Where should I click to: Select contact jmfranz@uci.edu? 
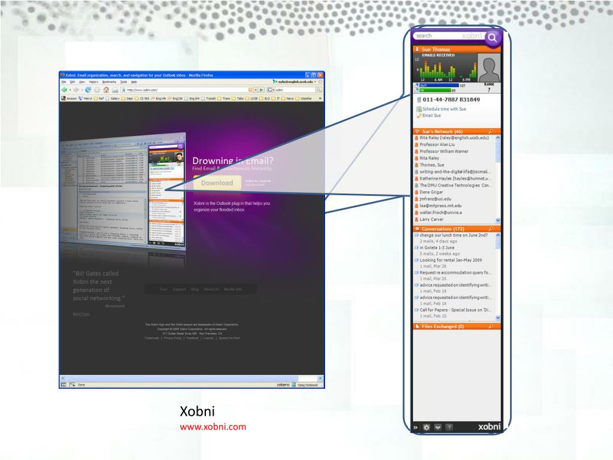(435, 199)
